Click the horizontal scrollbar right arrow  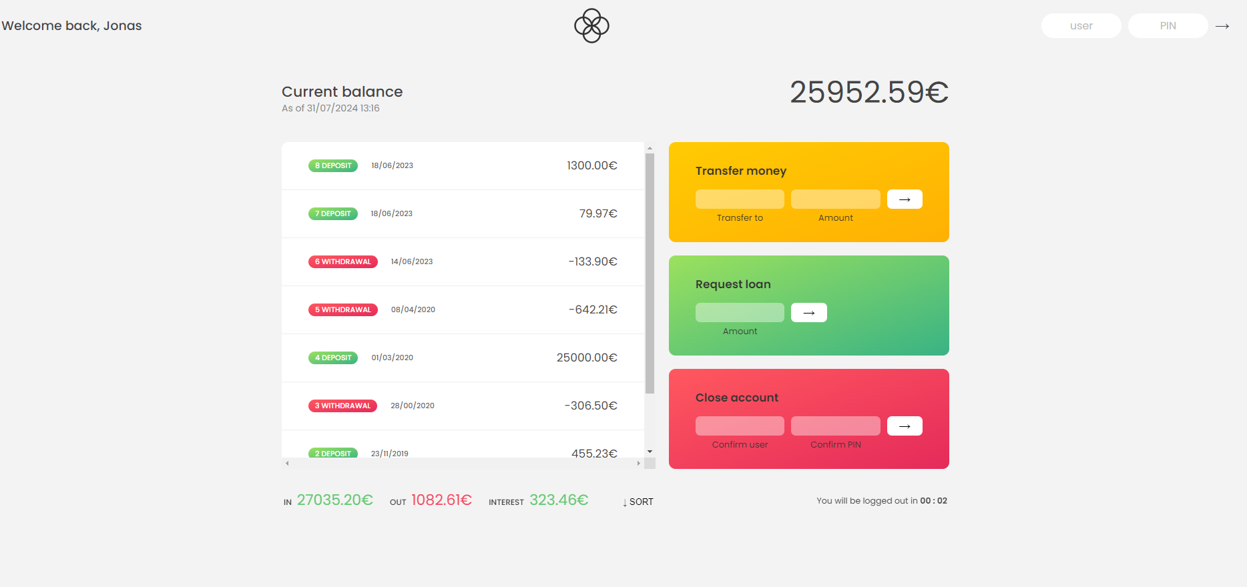pyautogui.click(x=638, y=463)
